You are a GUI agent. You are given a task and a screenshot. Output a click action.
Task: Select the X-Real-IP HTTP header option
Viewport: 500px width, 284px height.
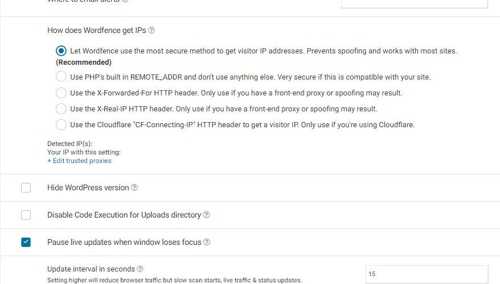tap(61, 108)
